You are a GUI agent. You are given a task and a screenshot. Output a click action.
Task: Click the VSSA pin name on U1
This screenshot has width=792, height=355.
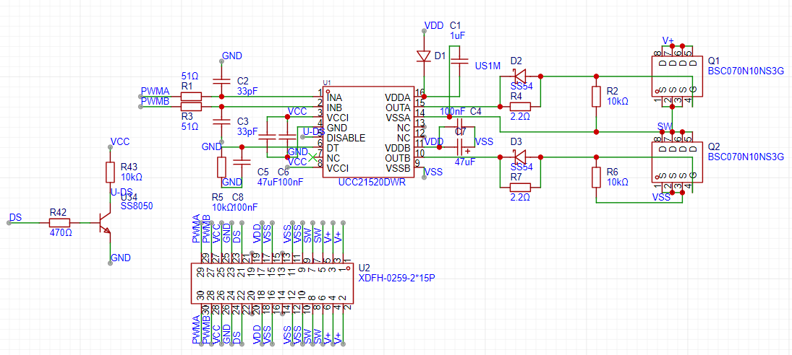pos(399,118)
